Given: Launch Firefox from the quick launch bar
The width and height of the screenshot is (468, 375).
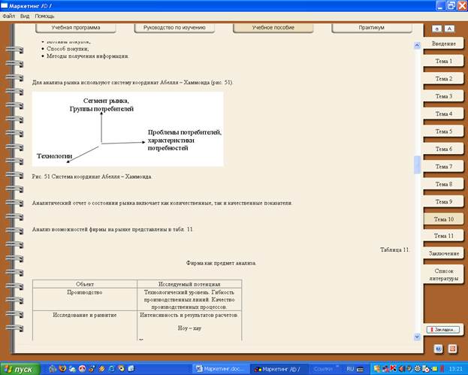Looking at the screenshot, I should click(x=62, y=369).
